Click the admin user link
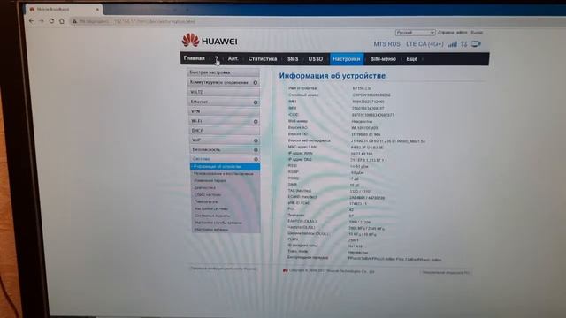Viewport: 566px width, 318px height. 462,33
